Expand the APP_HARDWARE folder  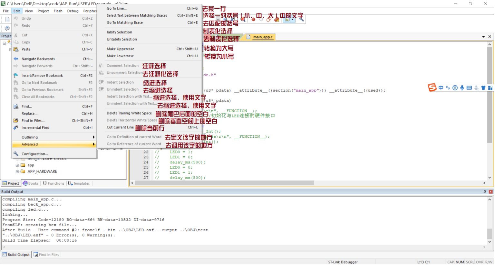(x=17, y=172)
